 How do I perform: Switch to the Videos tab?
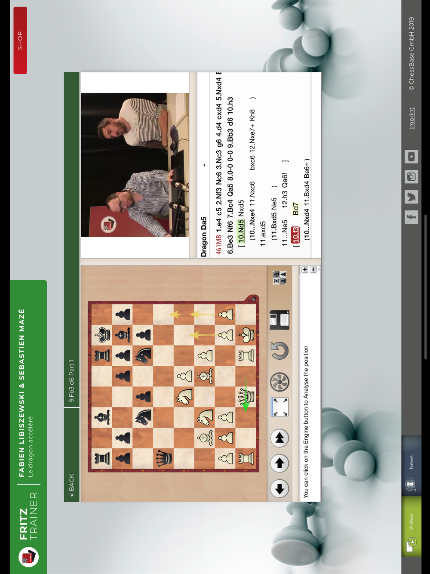pyautogui.click(x=412, y=527)
